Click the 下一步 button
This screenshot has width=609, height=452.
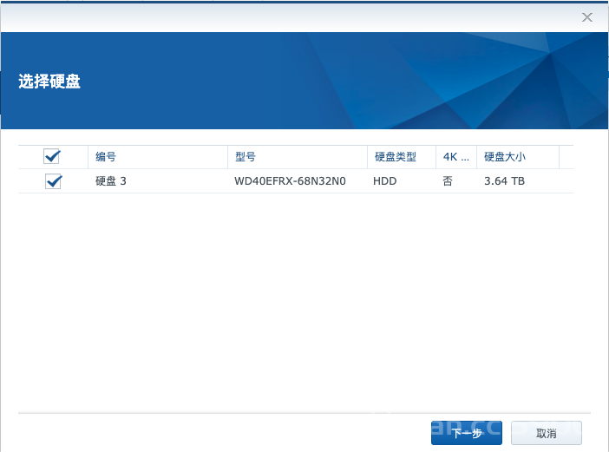point(467,433)
